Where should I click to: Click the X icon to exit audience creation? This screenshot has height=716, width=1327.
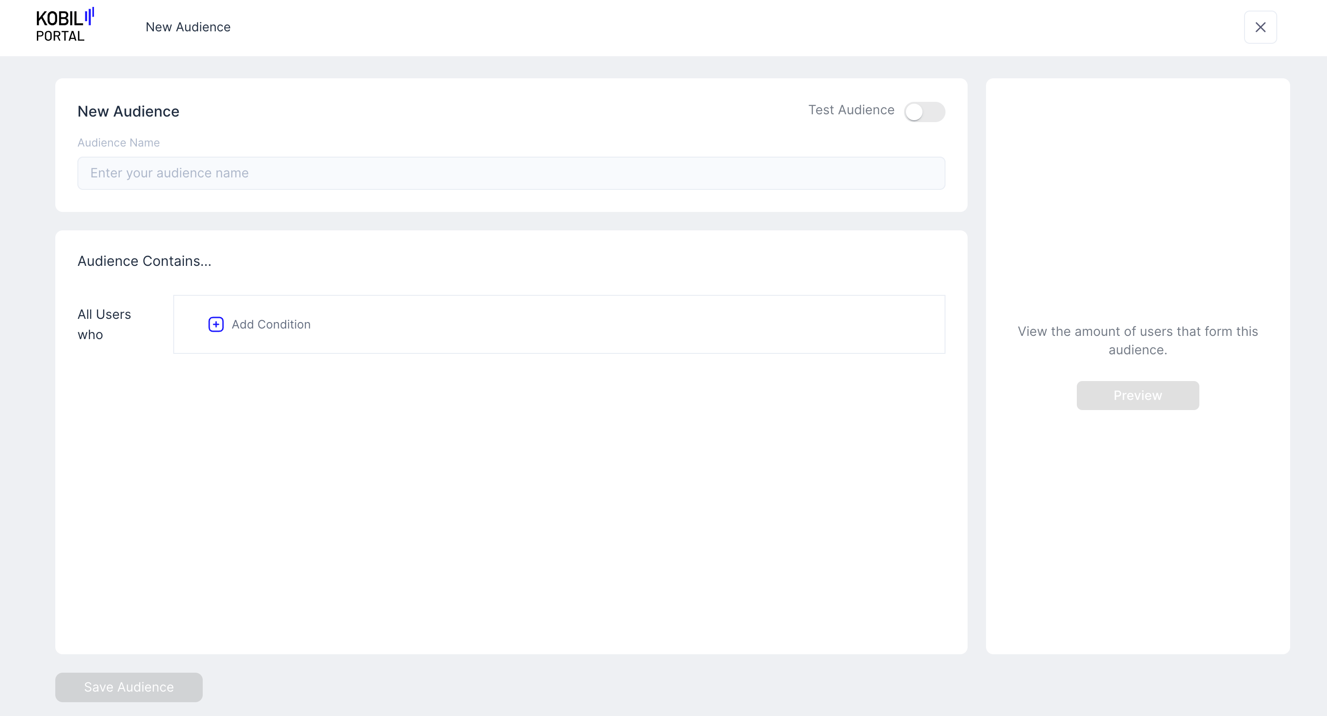1261,27
